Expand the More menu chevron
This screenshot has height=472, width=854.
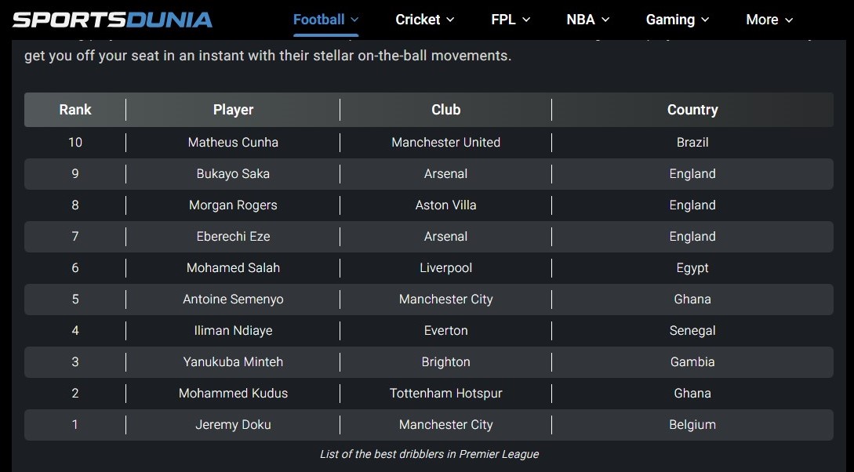pyautogui.click(x=789, y=20)
